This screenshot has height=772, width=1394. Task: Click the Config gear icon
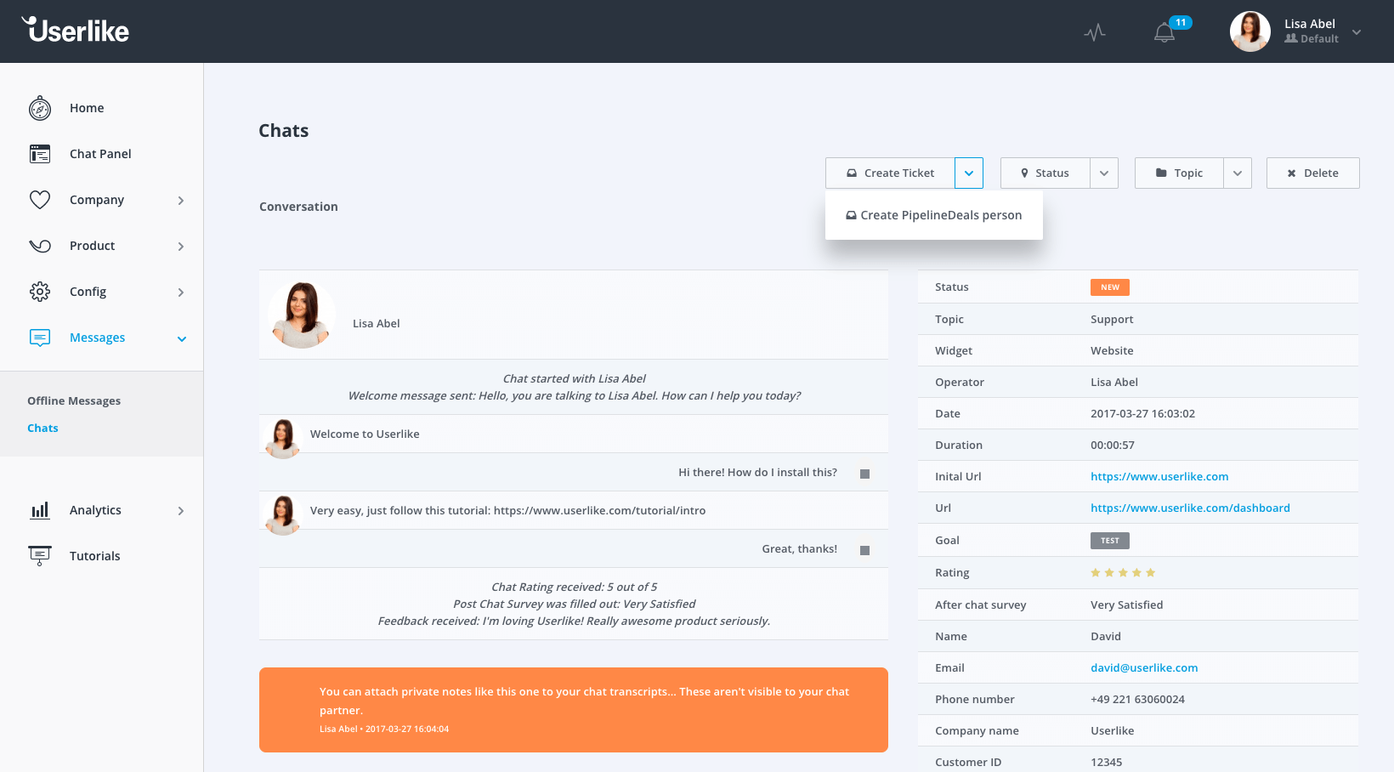40,292
